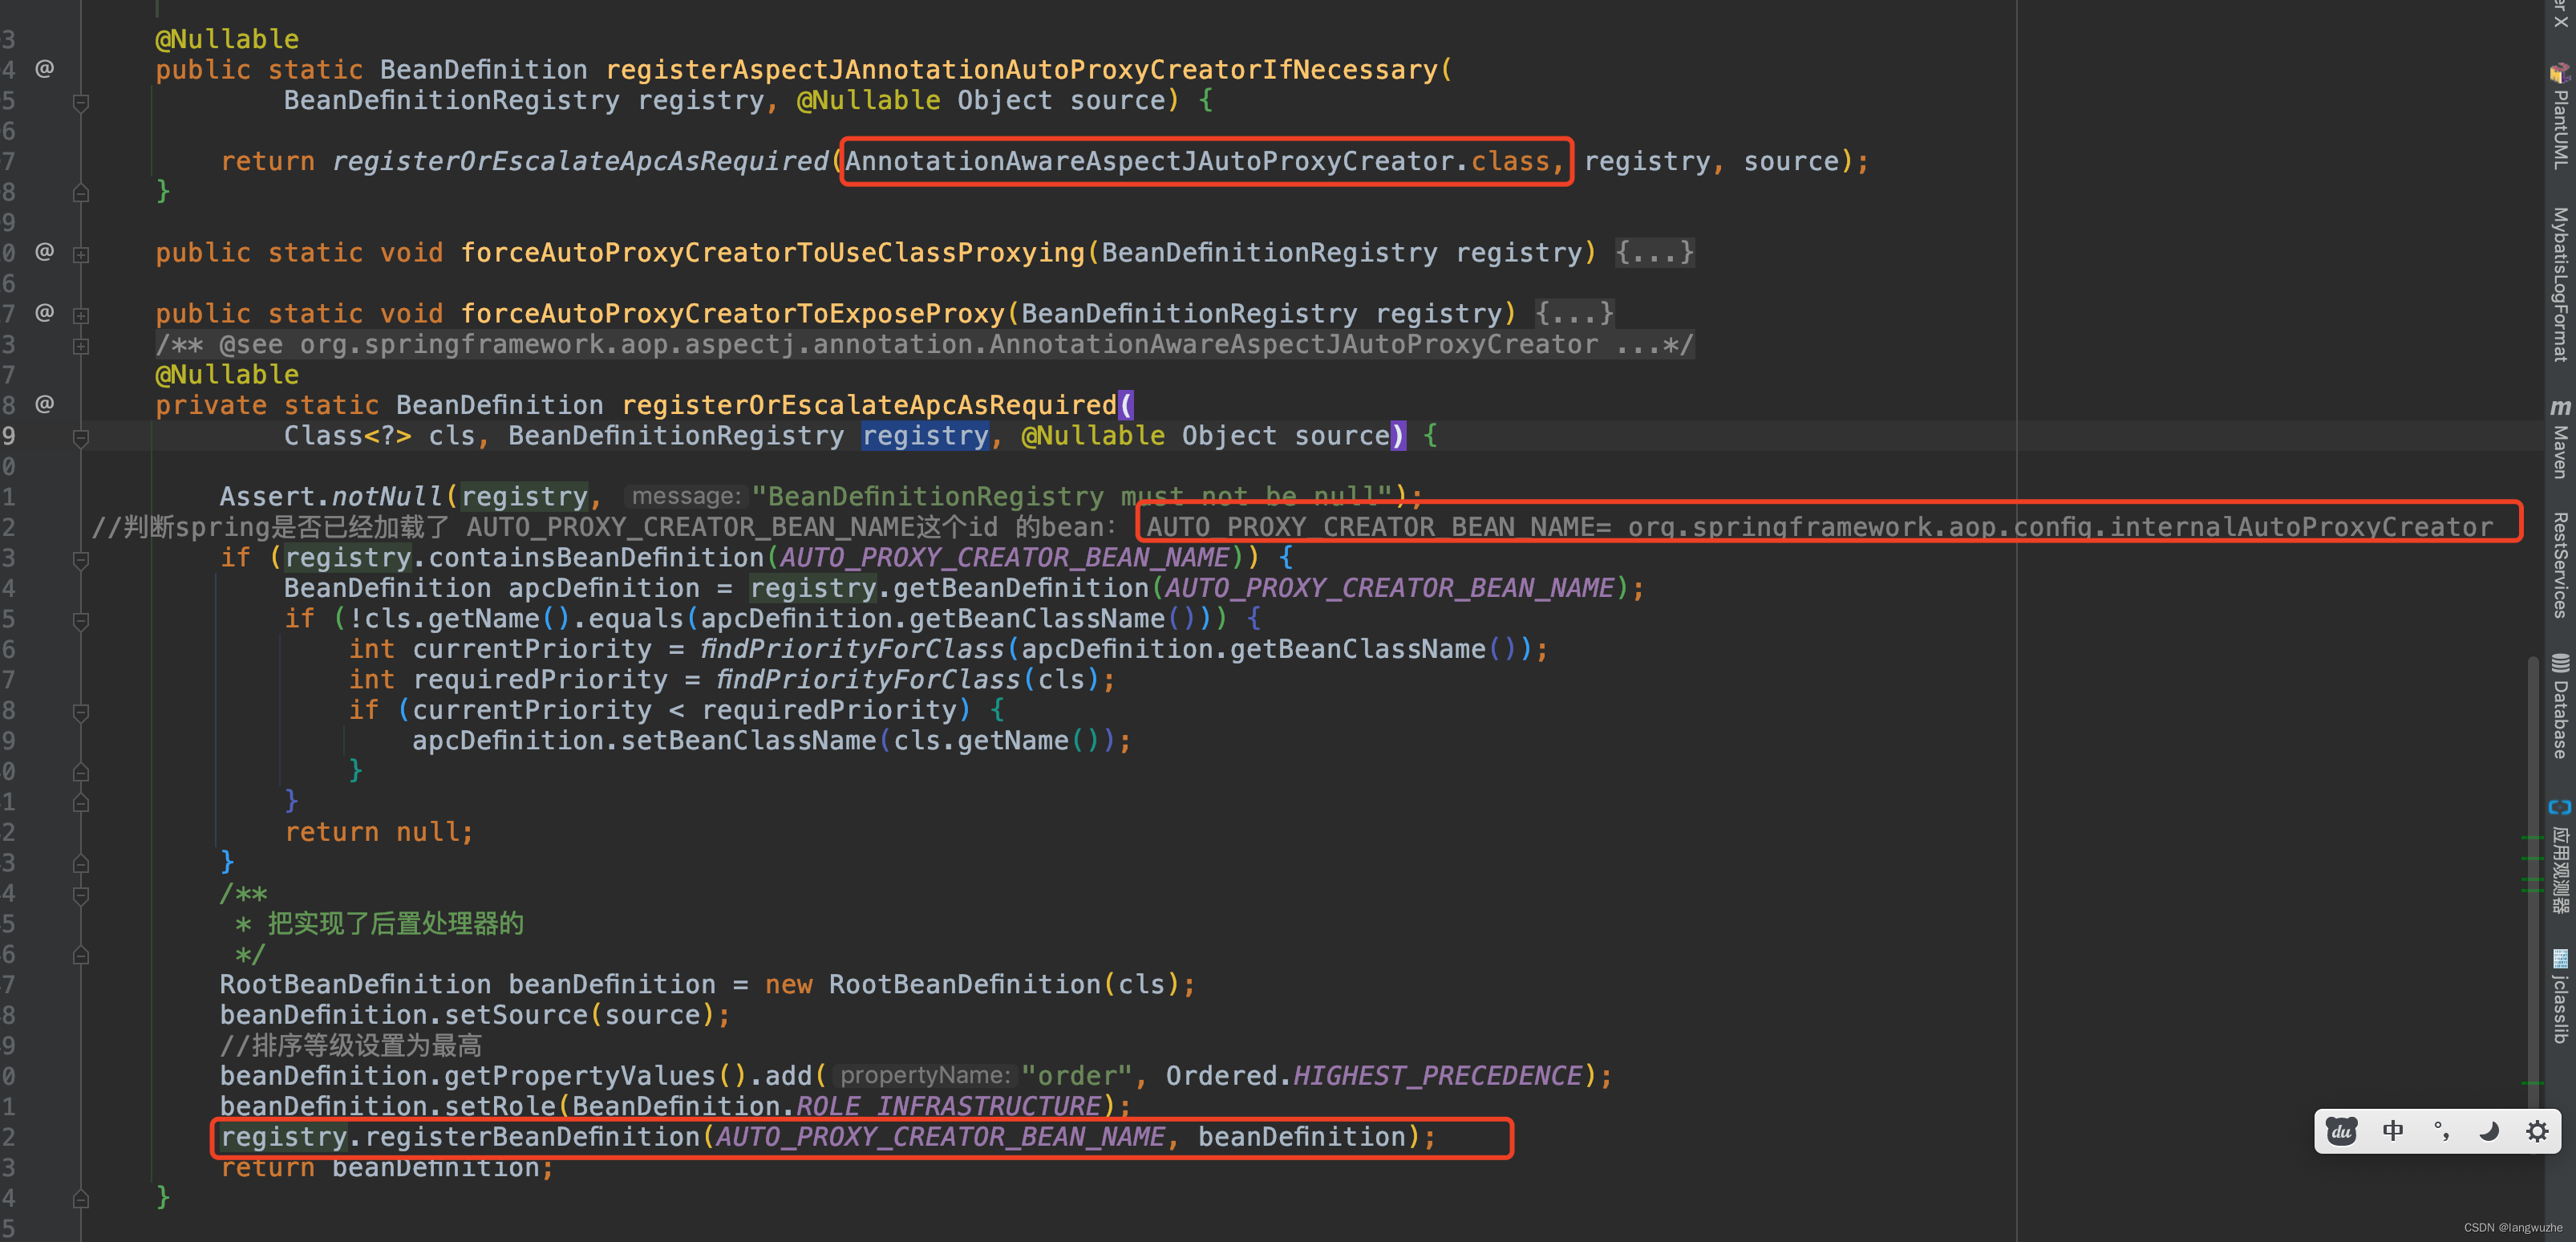Collapse the 'if (!cls.getName().equals' block
Screen dimensions: 2576x1242
(81, 620)
